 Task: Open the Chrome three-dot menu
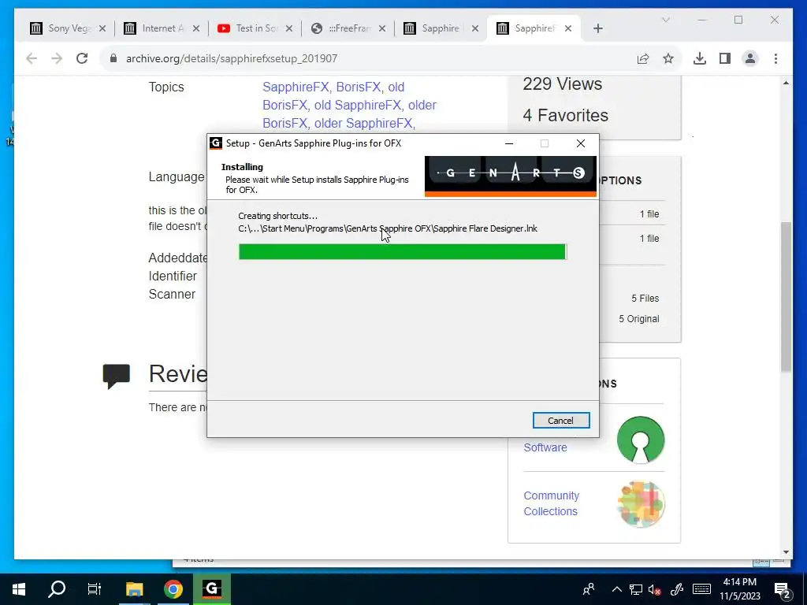775,58
